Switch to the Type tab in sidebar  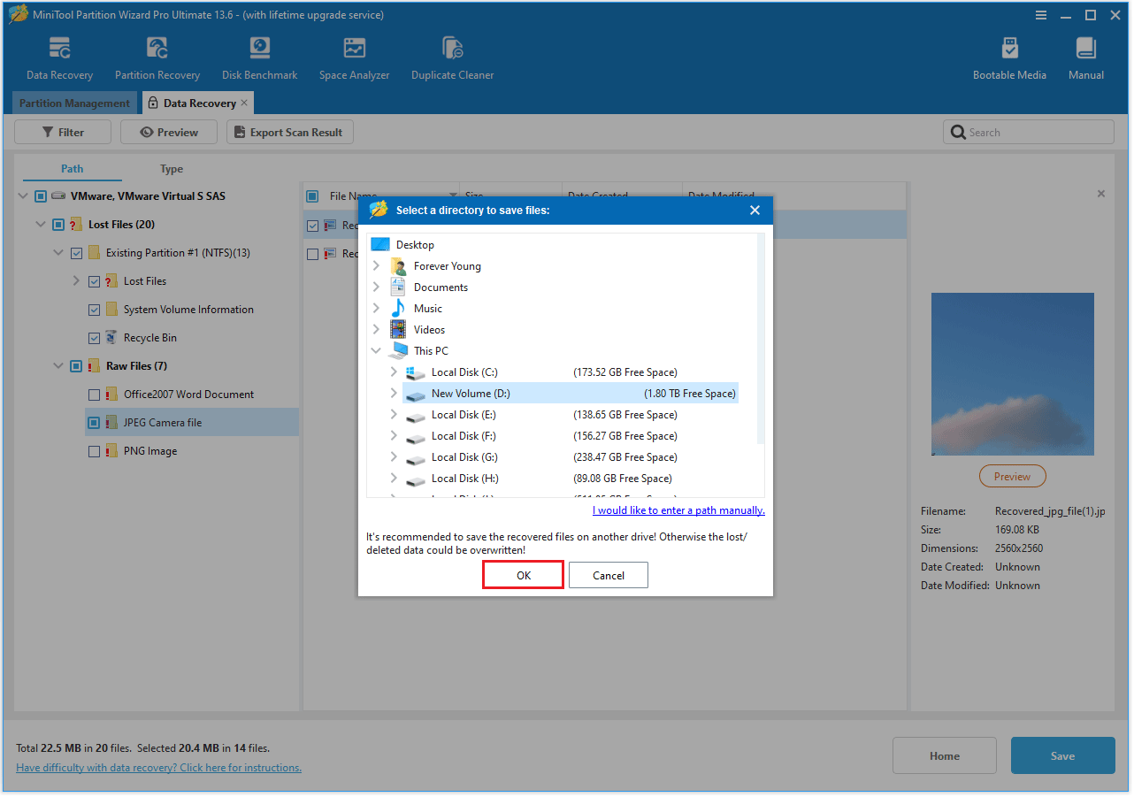click(171, 168)
